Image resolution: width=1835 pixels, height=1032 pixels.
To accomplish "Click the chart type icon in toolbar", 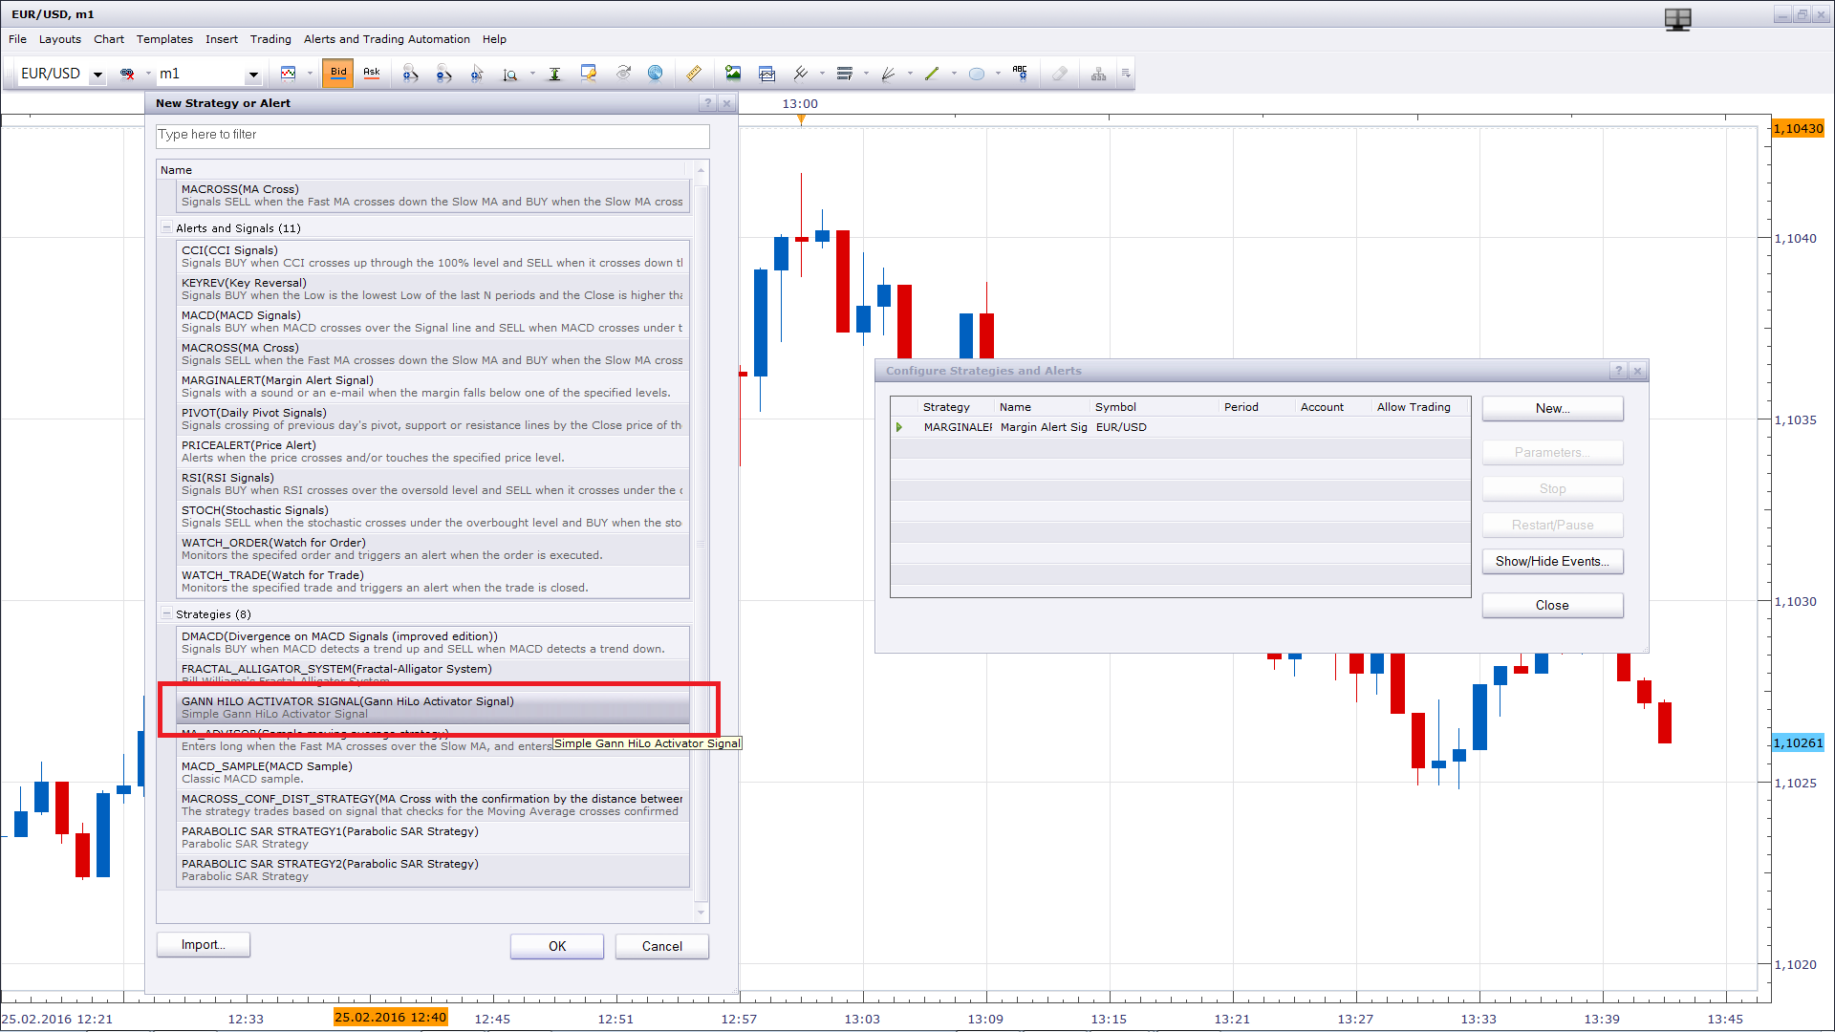I will [288, 74].
